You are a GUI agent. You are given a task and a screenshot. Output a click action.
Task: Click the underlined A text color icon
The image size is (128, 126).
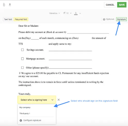click(76, 13)
